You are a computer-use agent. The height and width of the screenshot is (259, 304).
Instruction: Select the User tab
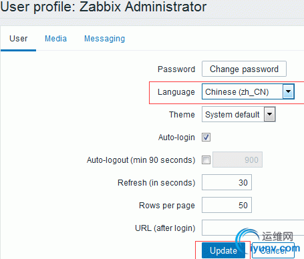coord(18,39)
